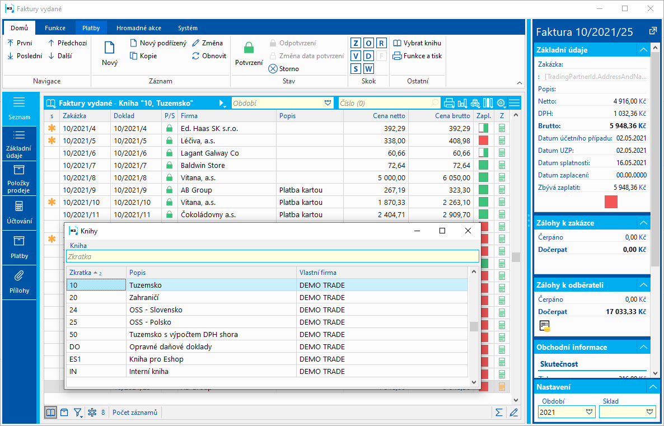Open the Období dropdown in list header
The image size is (664, 426).
tap(328, 103)
